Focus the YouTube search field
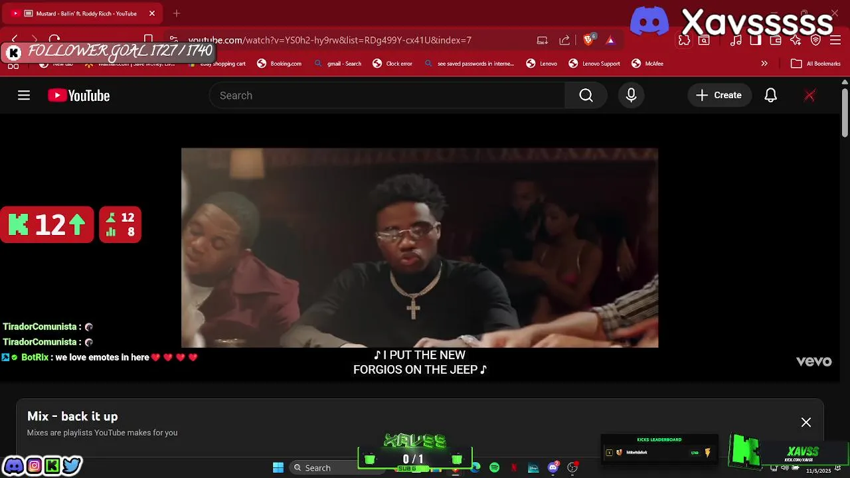Screen dimensions: 850x478 click(387, 96)
